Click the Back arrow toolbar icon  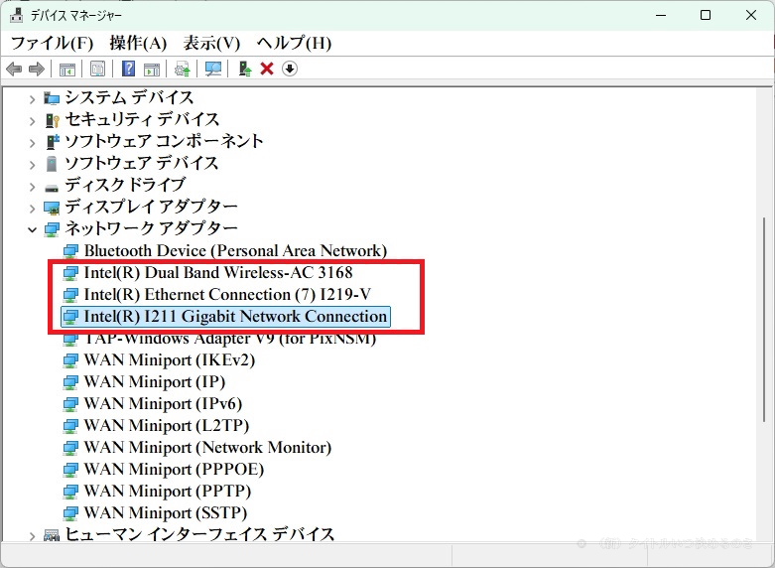click(14, 69)
